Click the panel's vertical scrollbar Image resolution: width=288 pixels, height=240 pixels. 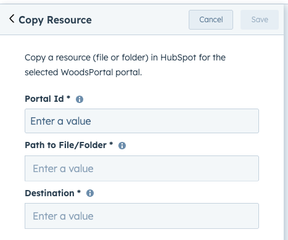(286, 122)
